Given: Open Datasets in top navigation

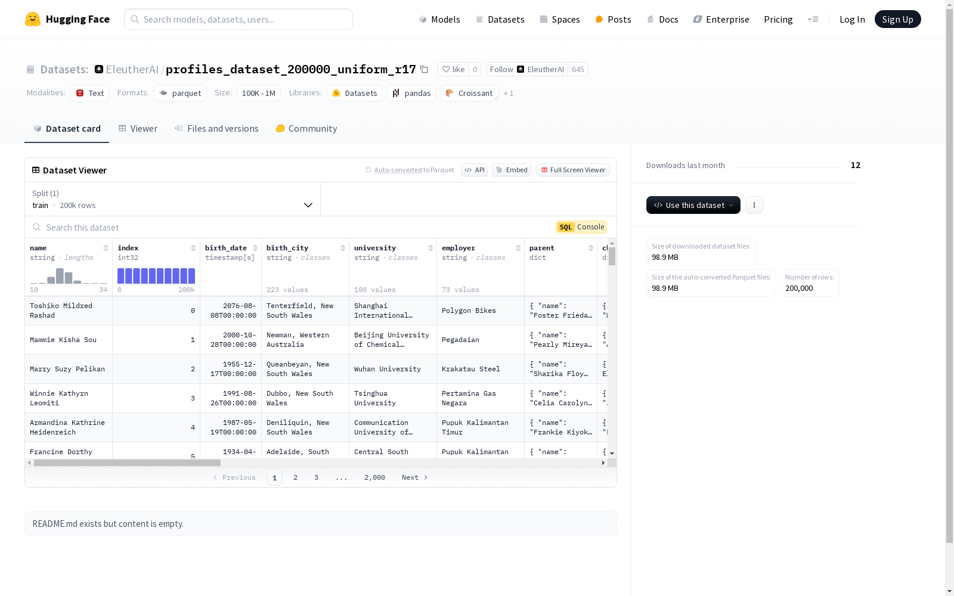Looking at the screenshot, I should point(500,19).
